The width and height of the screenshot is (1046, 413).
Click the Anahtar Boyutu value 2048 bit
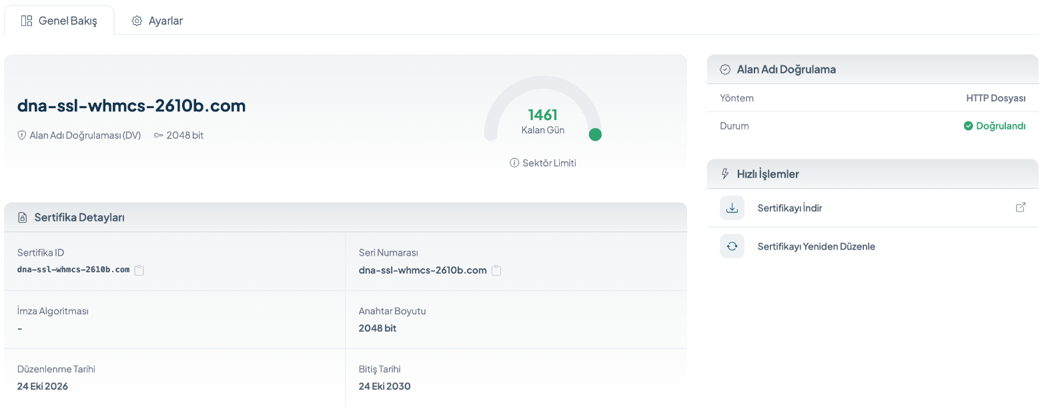[378, 328]
